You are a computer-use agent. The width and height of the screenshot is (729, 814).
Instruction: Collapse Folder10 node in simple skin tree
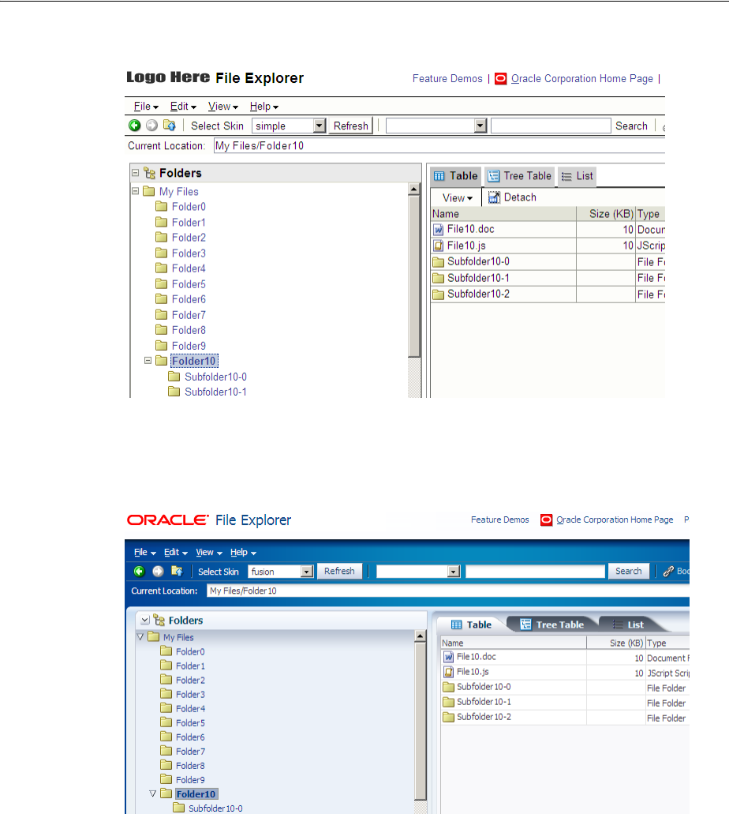pos(148,360)
